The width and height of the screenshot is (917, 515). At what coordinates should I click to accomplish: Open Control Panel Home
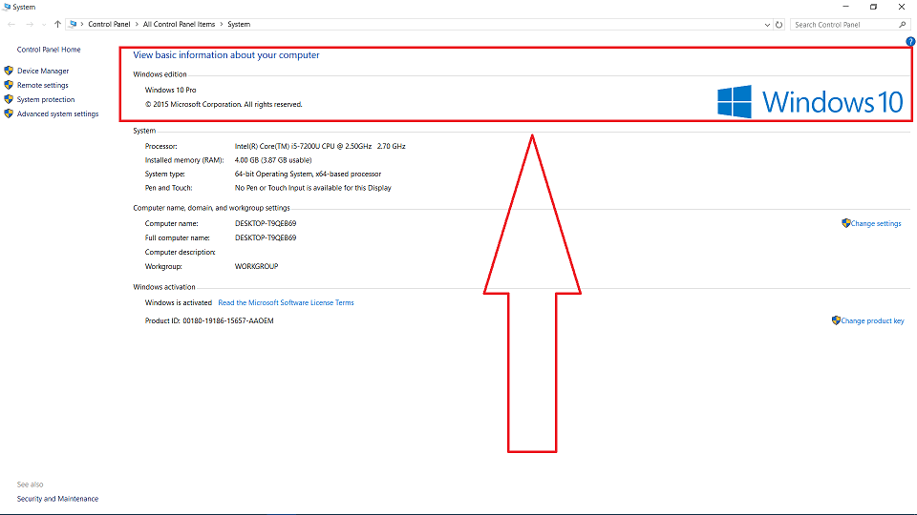[49, 50]
